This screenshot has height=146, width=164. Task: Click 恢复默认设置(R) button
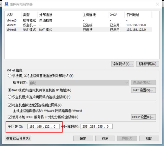click(18, 138)
